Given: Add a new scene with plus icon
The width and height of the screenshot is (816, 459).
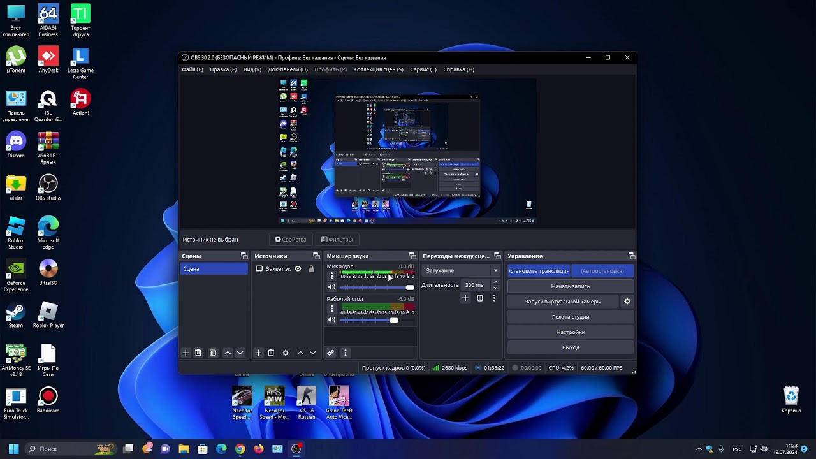Looking at the screenshot, I should tap(186, 353).
